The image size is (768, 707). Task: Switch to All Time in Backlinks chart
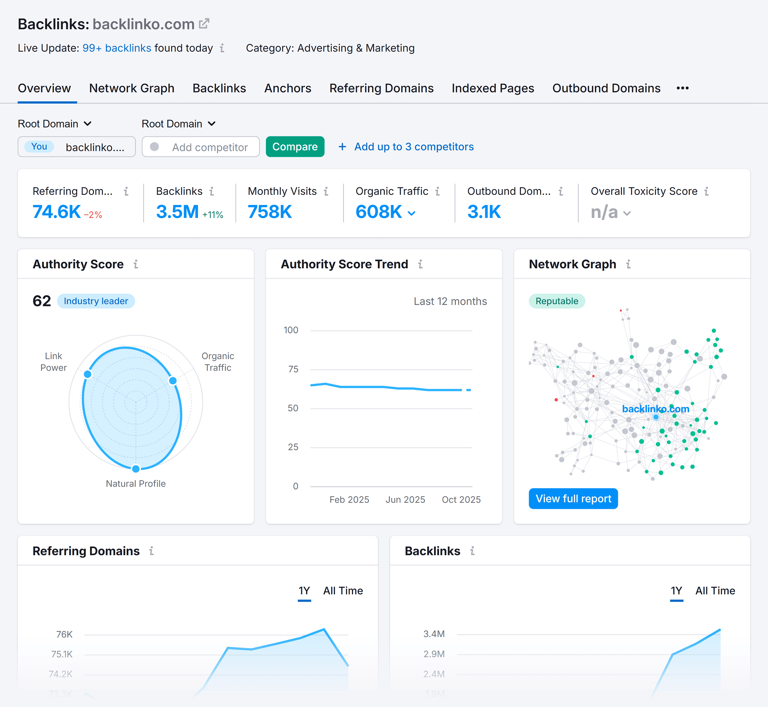pos(715,590)
